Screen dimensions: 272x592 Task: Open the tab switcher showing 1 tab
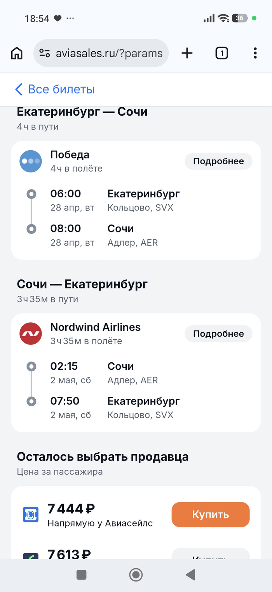click(x=221, y=53)
